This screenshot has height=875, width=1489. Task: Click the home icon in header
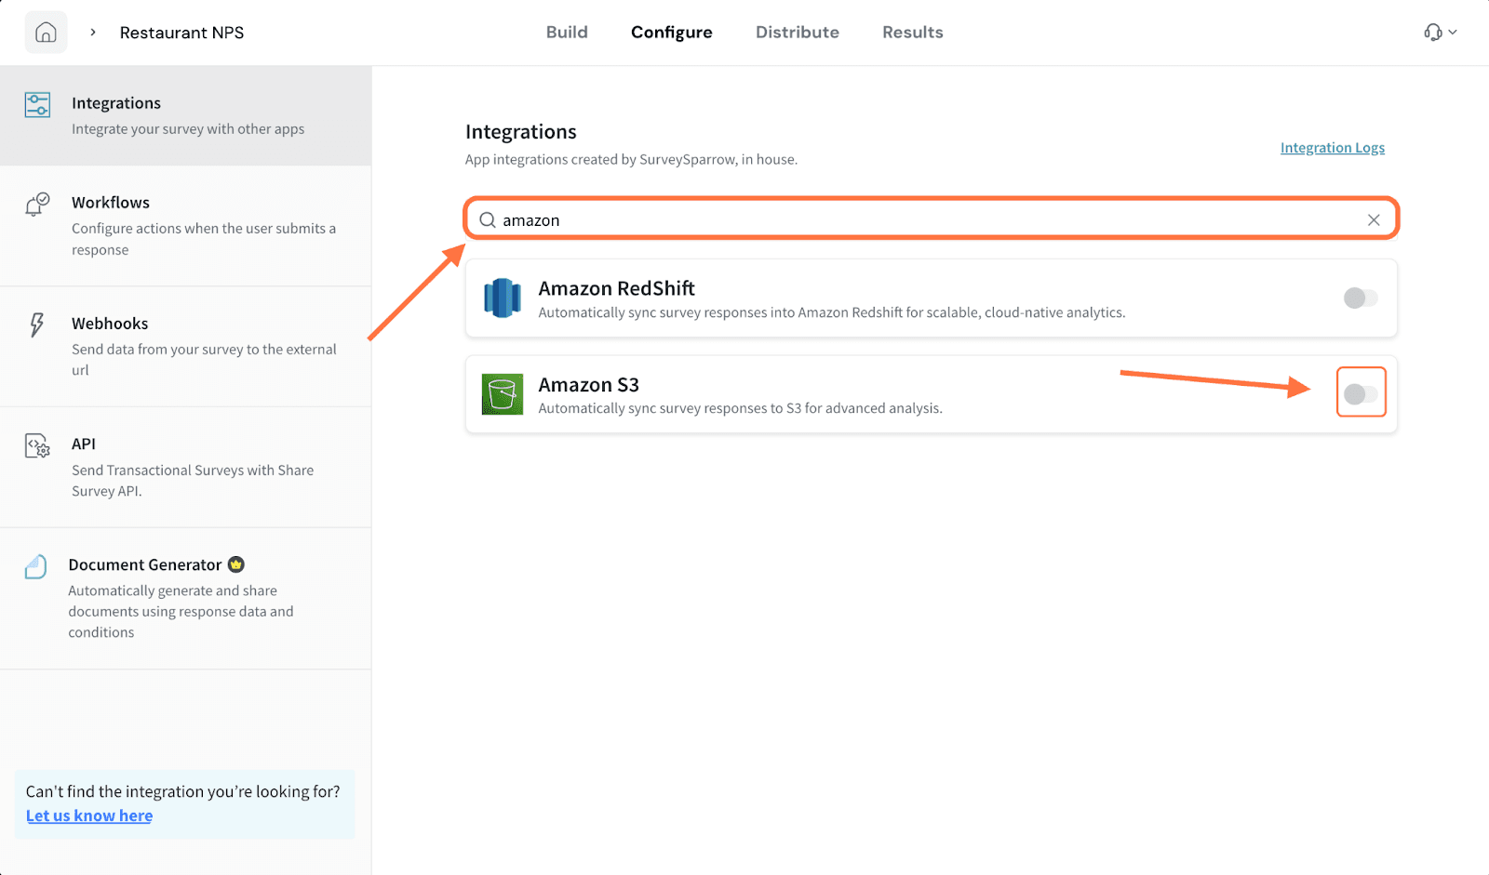46,33
